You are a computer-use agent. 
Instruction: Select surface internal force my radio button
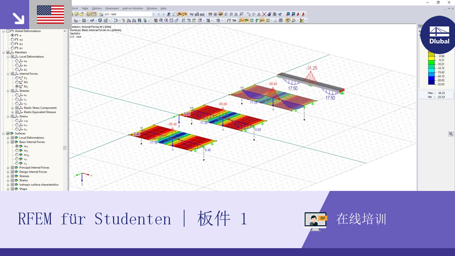[17, 150]
